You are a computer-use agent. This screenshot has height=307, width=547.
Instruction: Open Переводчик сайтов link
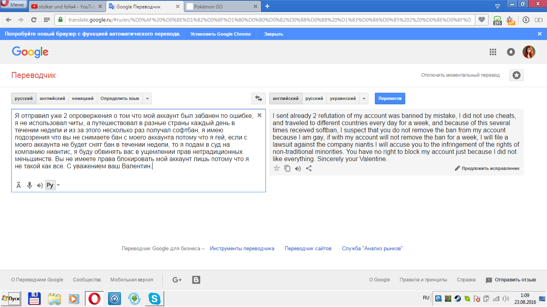click(x=308, y=248)
